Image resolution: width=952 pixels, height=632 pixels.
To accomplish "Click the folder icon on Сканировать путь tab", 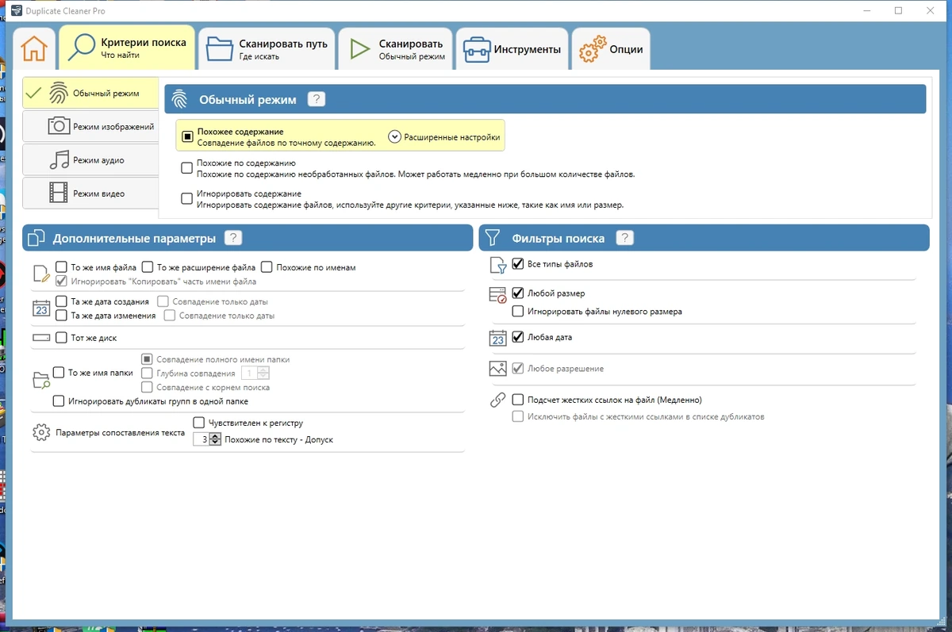I will (220, 49).
